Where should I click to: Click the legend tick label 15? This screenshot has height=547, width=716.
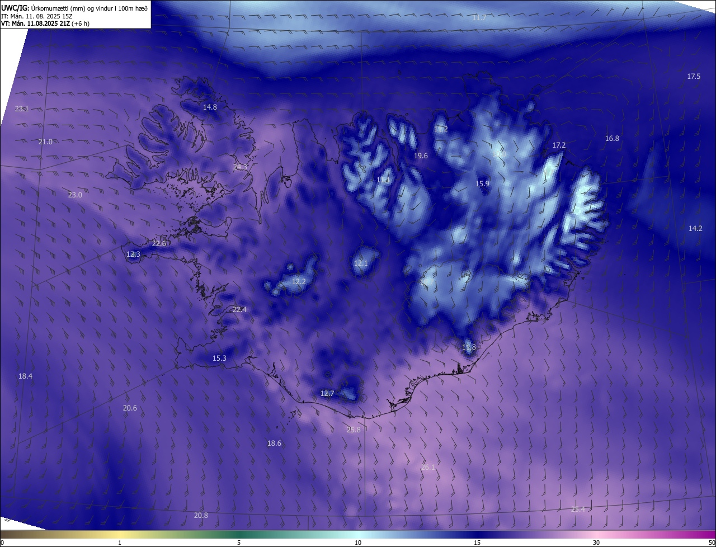pos(477,543)
